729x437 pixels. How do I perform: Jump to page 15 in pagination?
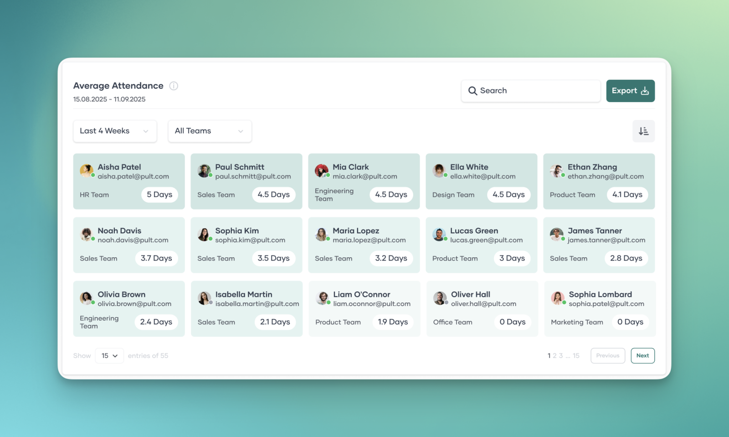click(576, 356)
